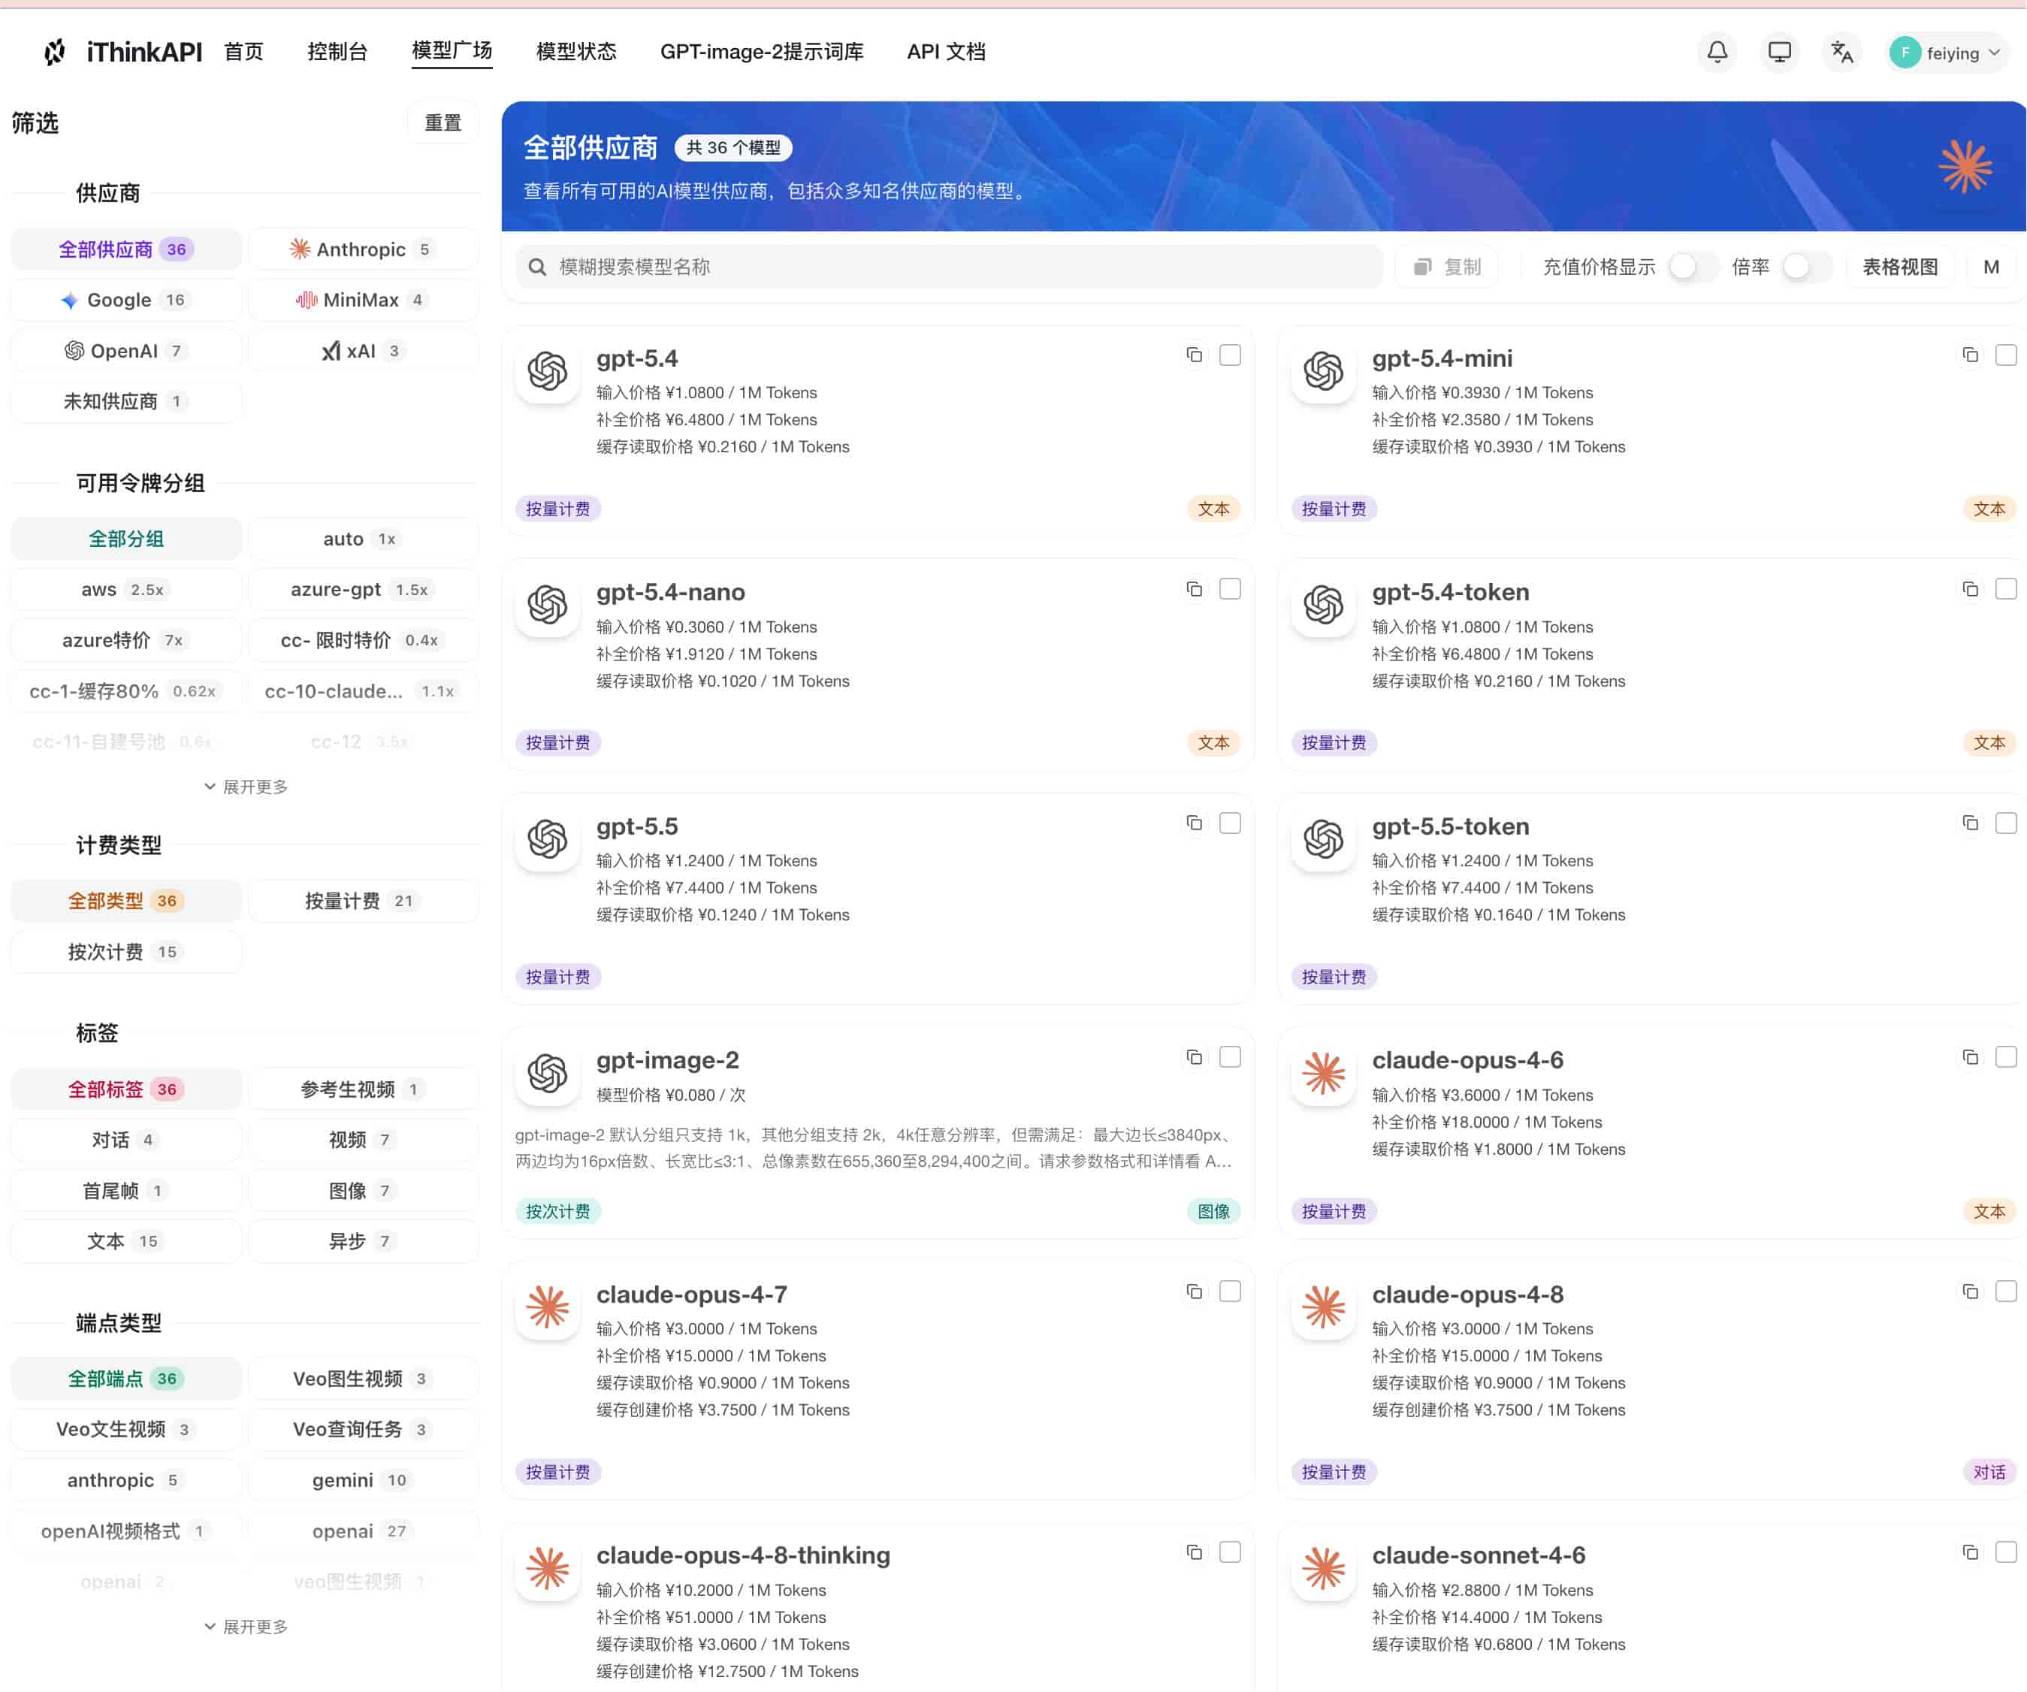Select the Veo图生视频 endpoint filter

click(x=363, y=1379)
